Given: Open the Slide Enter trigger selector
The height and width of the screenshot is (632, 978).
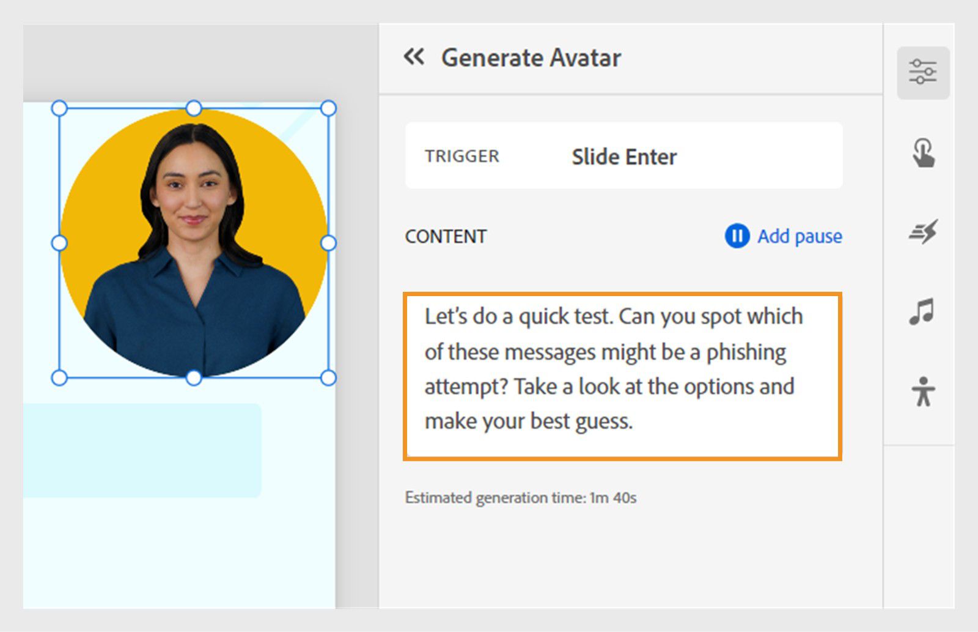Looking at the screenshot, I should 623,156.
